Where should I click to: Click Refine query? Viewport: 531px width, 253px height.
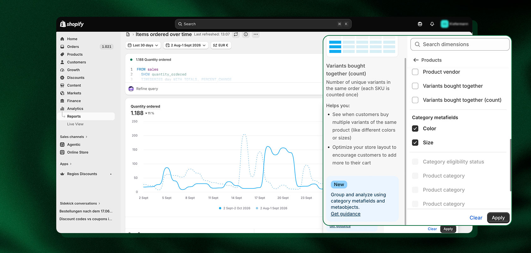147,89
